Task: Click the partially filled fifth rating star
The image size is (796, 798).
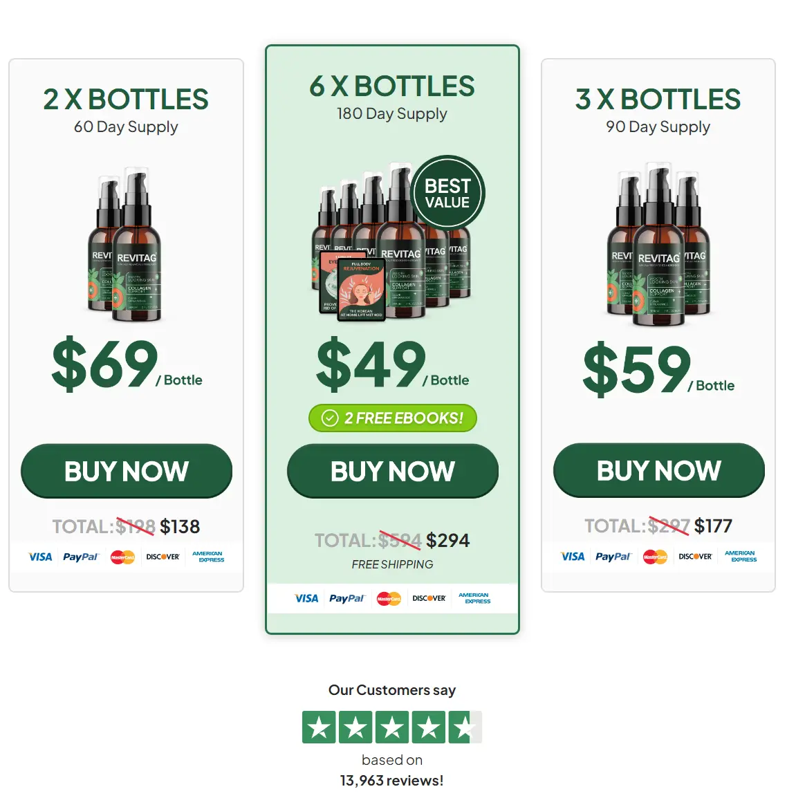Action: 465,727
